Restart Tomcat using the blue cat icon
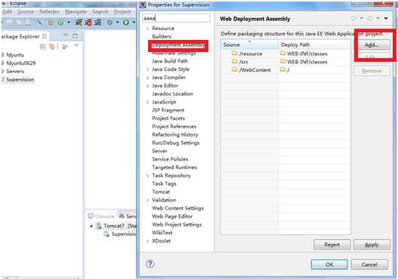This screenshot has height=279, width=398. tap(97, 23)
